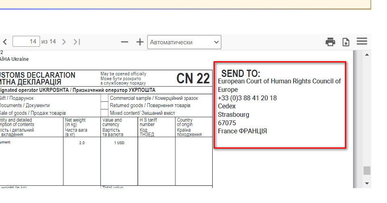Click the scrollbar down arrow

point(367,183)
